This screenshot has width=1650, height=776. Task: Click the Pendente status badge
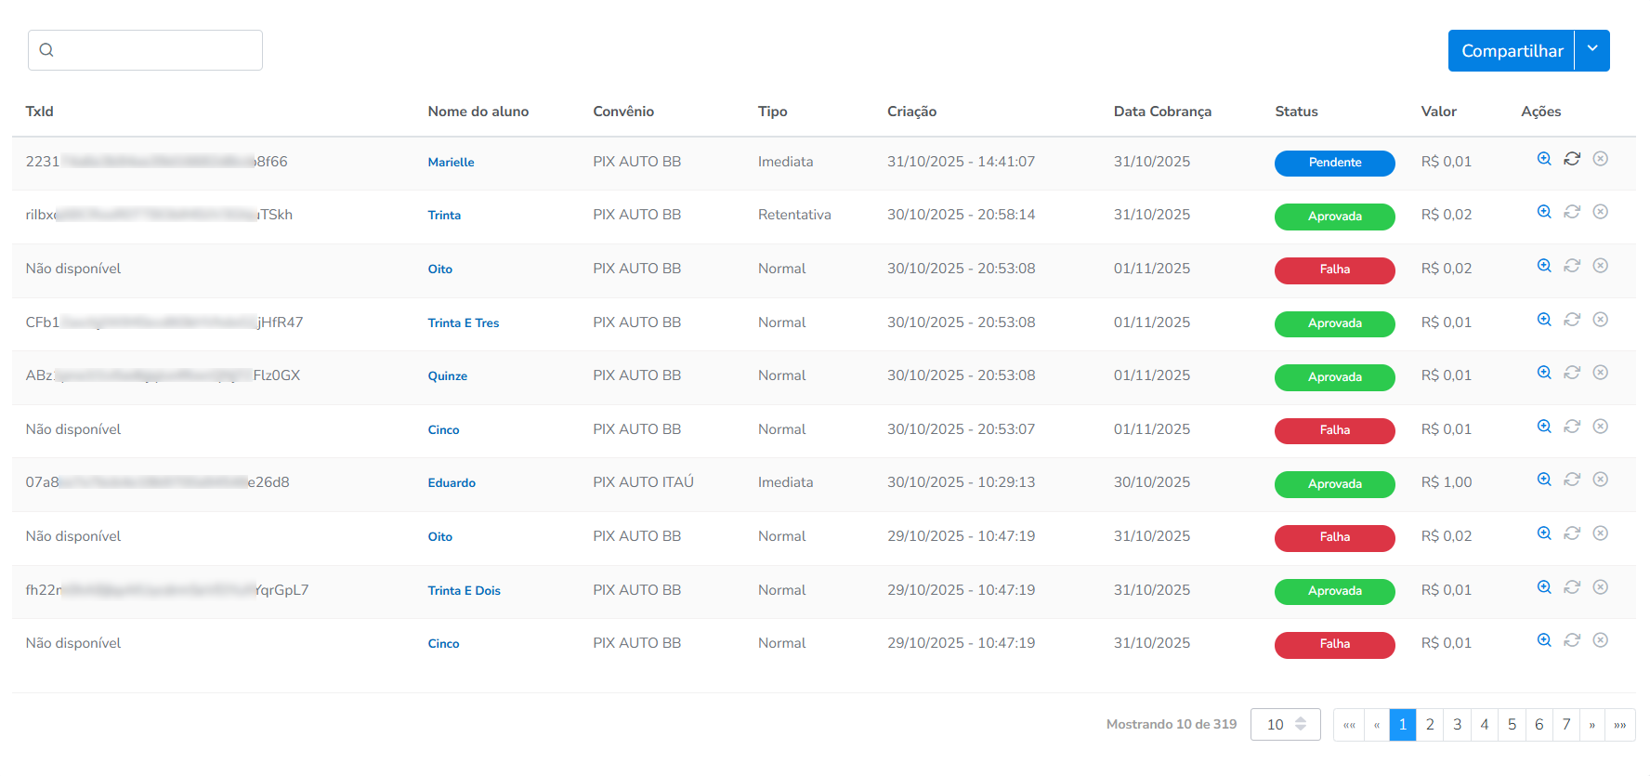tap(1334, 163)
